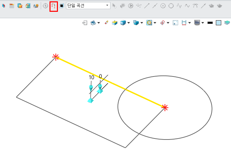This screenshot has height=155, width=231.
Task: Click the eraser icon in view toolbar
Action: [x=107, y=23]
